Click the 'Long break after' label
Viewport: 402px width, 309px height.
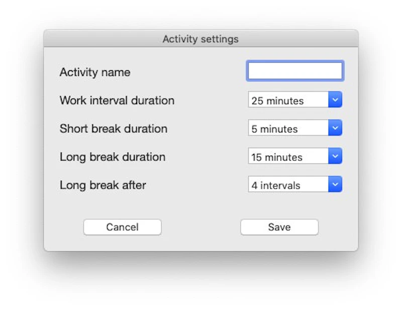point(103,185)
